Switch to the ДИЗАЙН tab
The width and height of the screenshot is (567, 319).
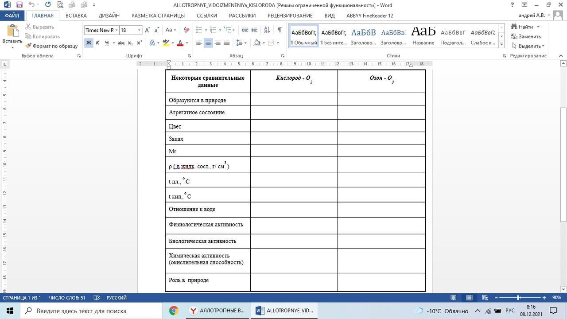pyautogui.click(x=109, y=16)
